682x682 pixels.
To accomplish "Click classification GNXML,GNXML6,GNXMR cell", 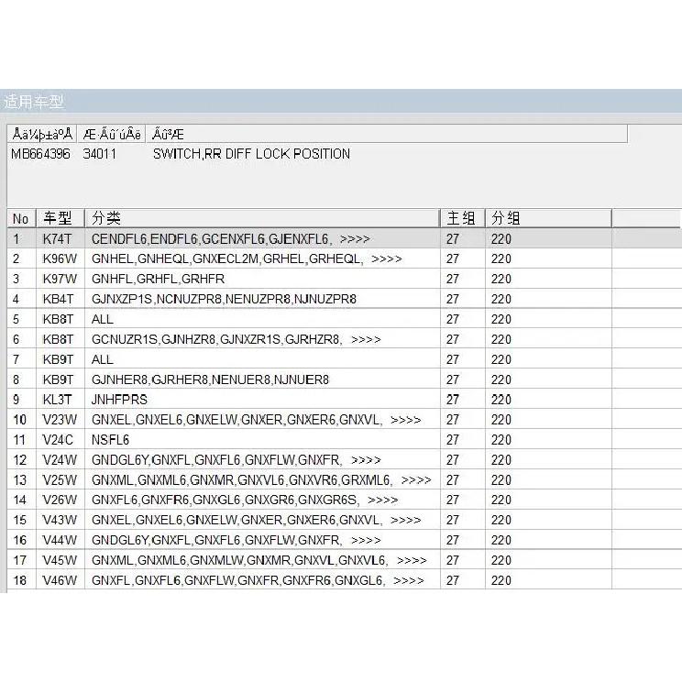I will (x=262, y=480).
